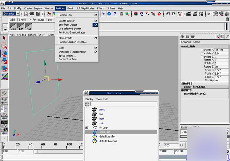The height and width of the screenshot is (161, 230).
Task: Open Outliner Display menu
Action: 89,99
